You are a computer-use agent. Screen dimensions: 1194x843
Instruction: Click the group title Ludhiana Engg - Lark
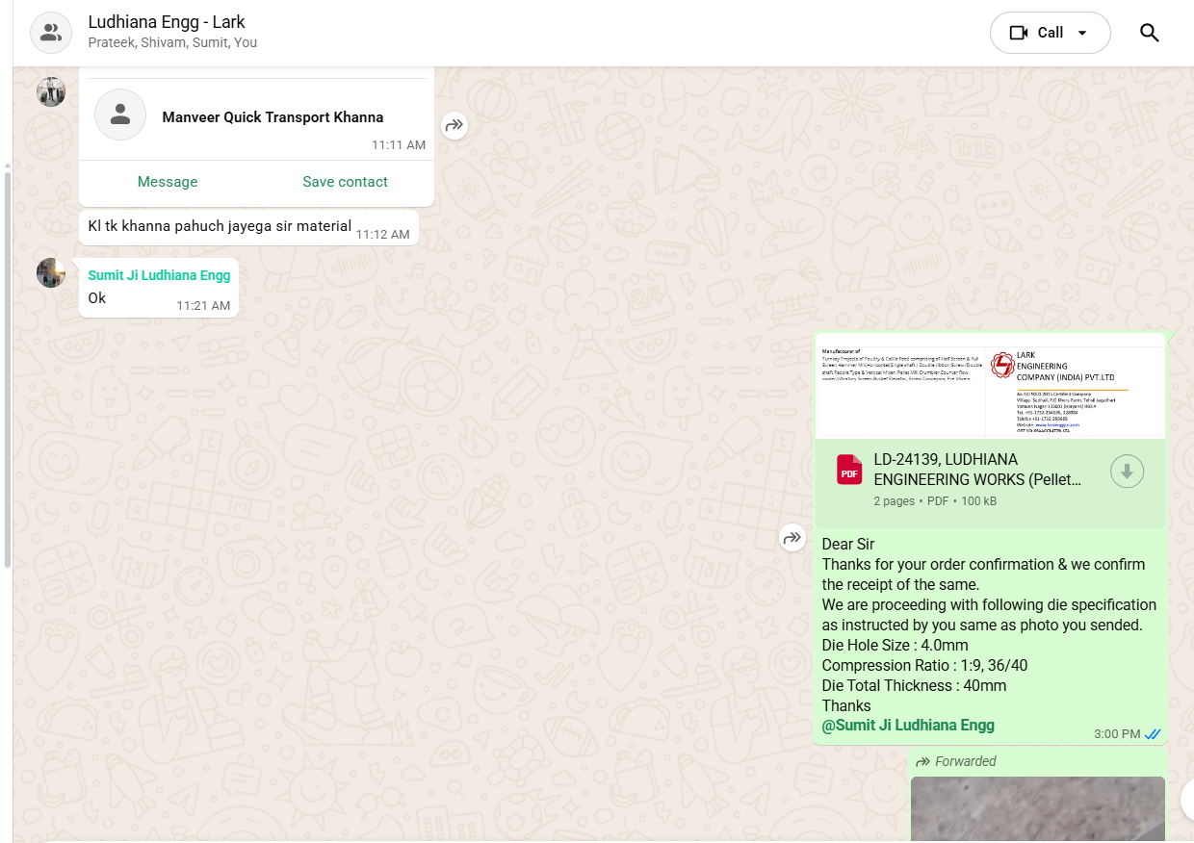coord(167,21)
